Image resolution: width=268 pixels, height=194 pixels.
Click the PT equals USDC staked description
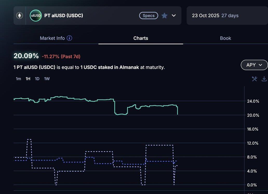(x=89, y=67)
